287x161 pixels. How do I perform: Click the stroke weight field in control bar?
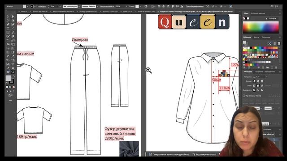click(x=54, y=6)
